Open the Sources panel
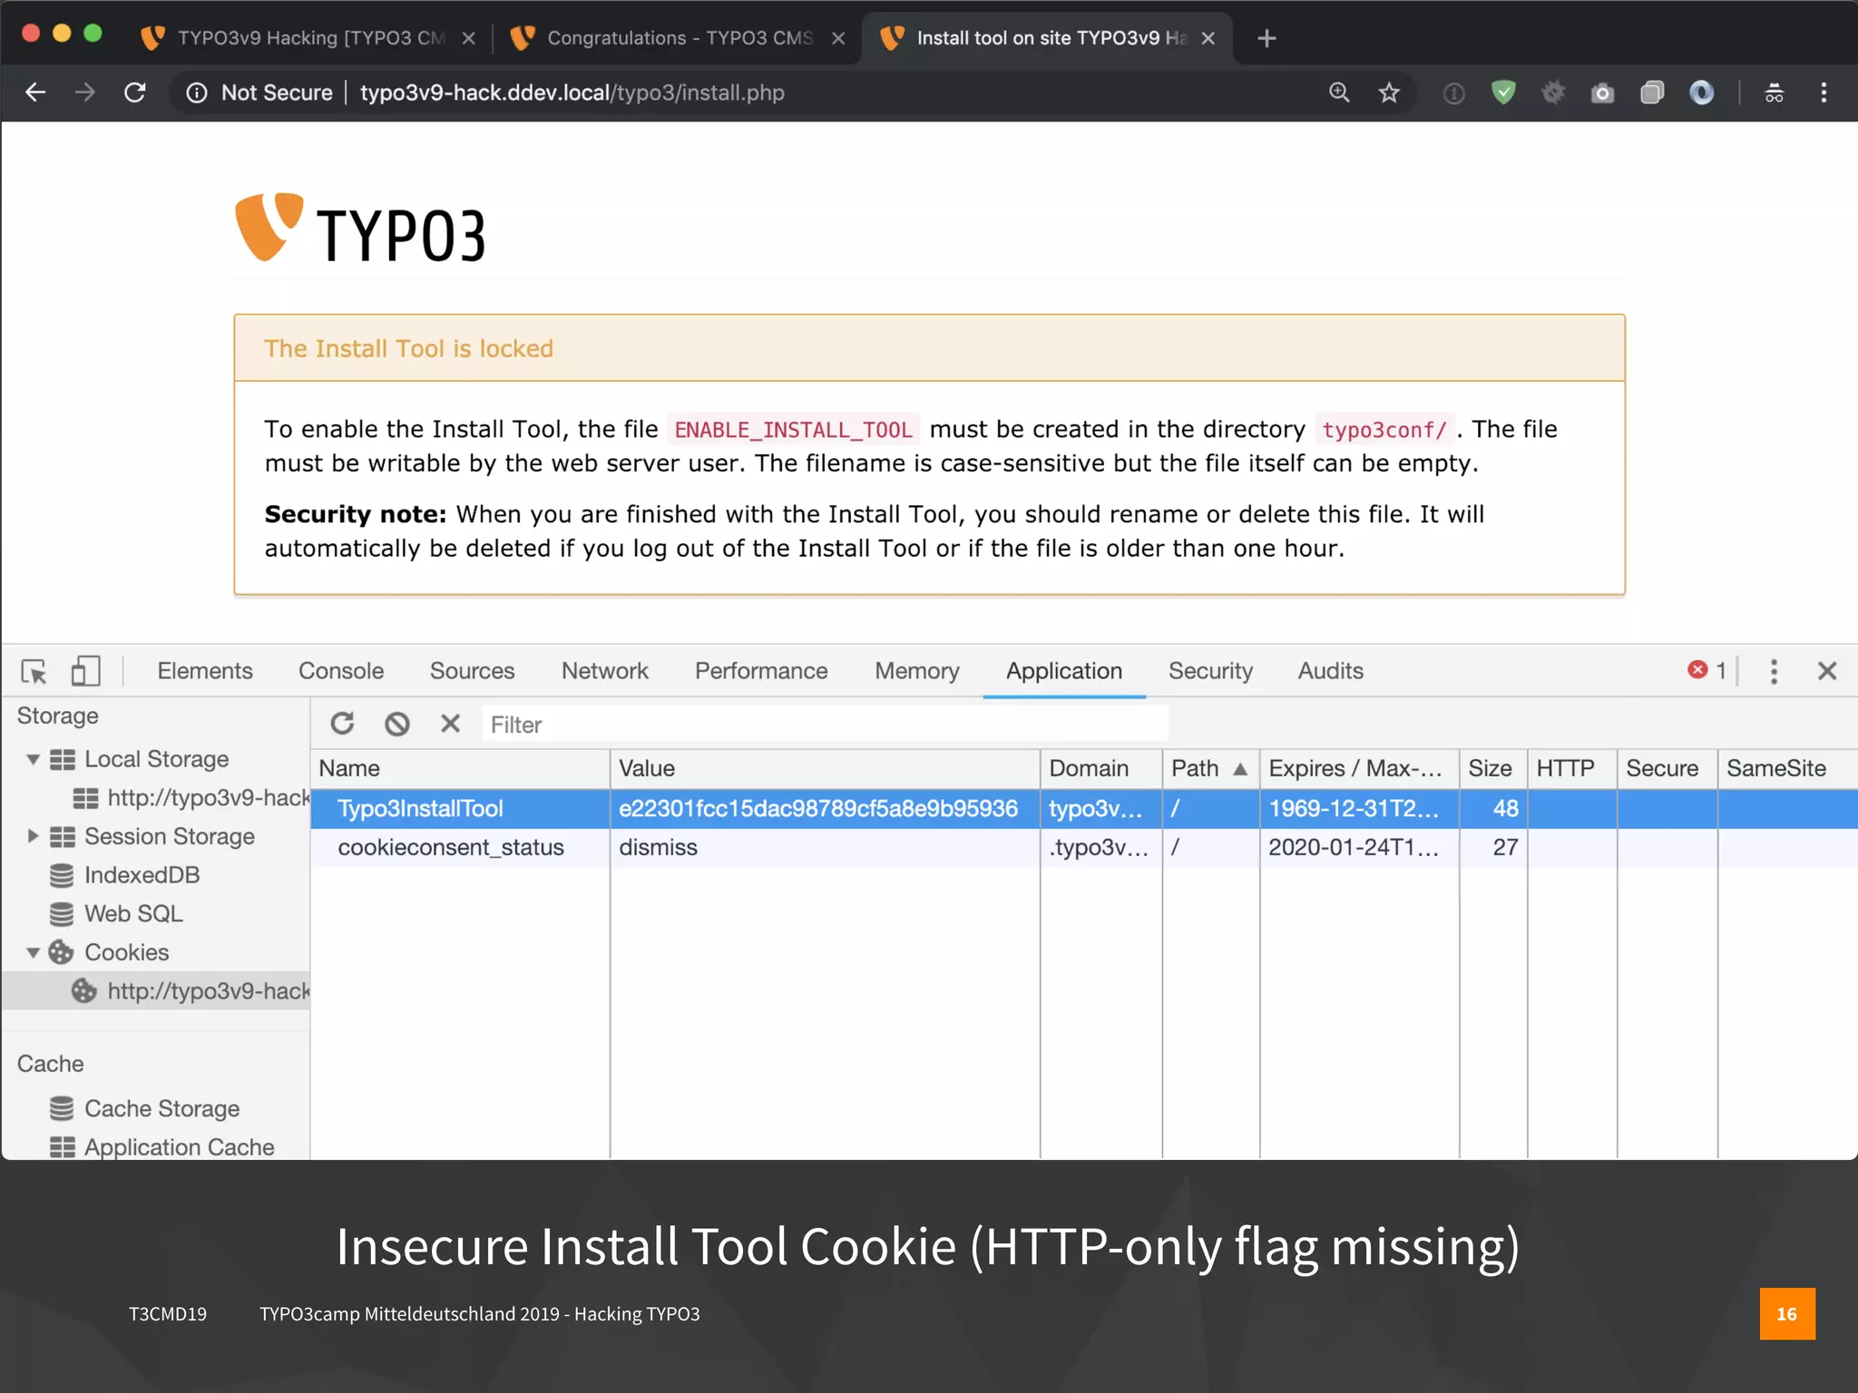 point(473,671)
